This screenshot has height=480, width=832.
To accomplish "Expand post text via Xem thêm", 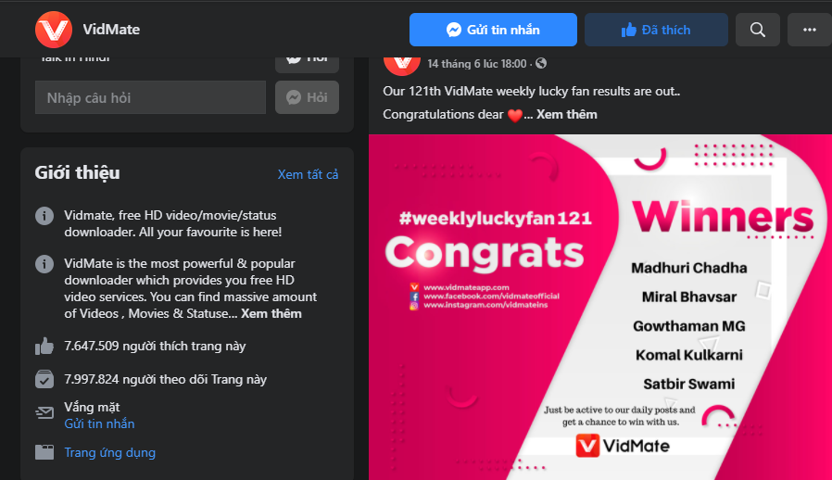I will (566, 115).
